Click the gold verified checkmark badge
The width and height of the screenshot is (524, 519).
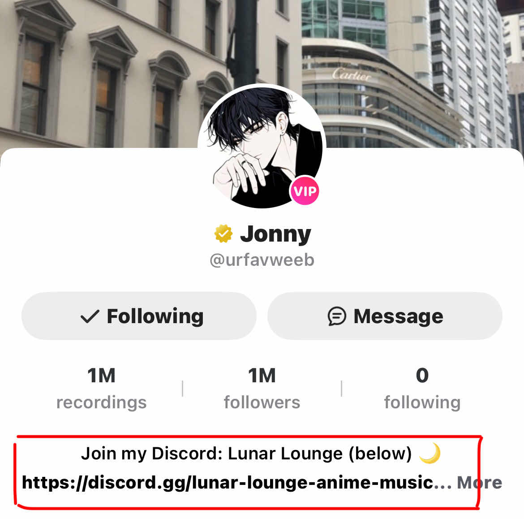[223, 234]
